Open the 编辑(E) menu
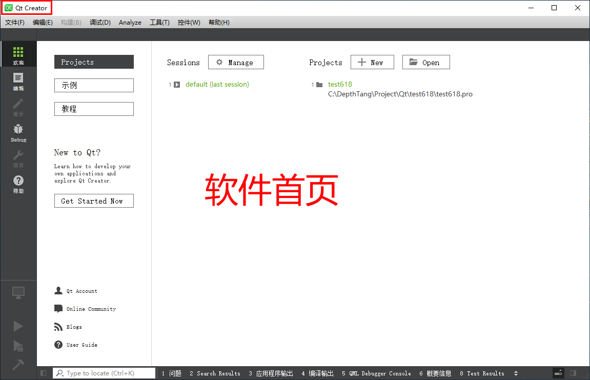Screen dimensions: 590x380 43,22
